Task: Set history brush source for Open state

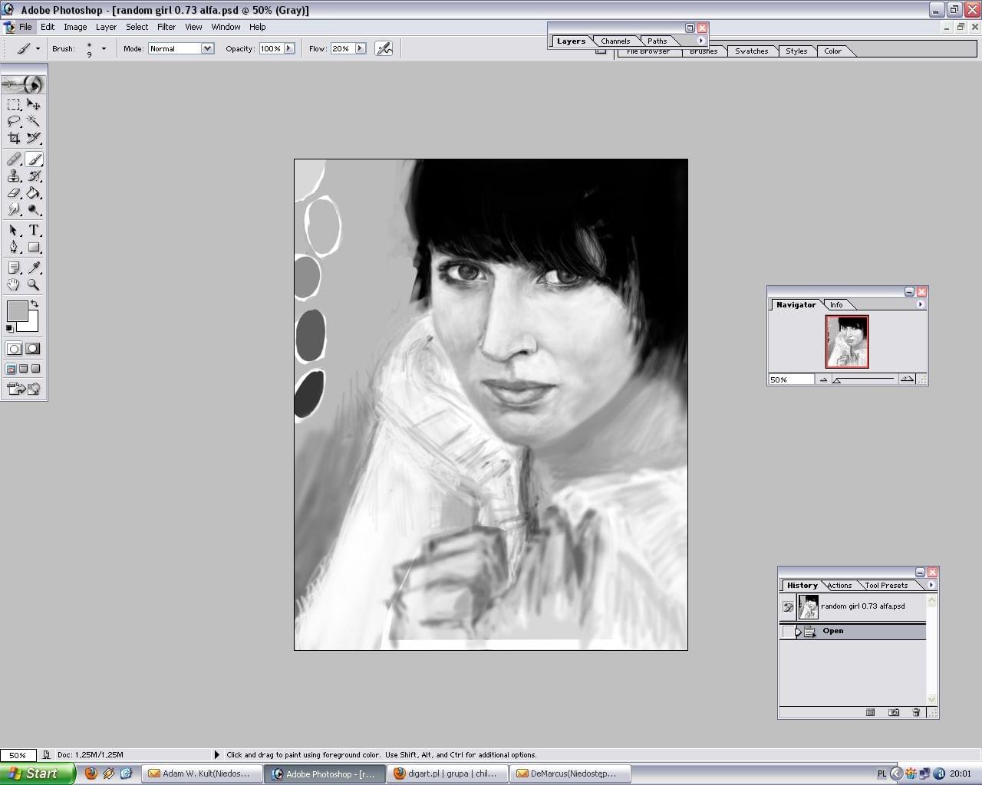Action: (788, 632)
